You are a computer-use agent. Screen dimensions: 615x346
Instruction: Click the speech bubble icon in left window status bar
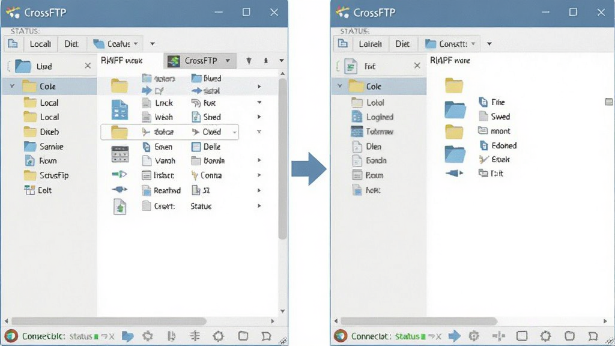point(266,336)
